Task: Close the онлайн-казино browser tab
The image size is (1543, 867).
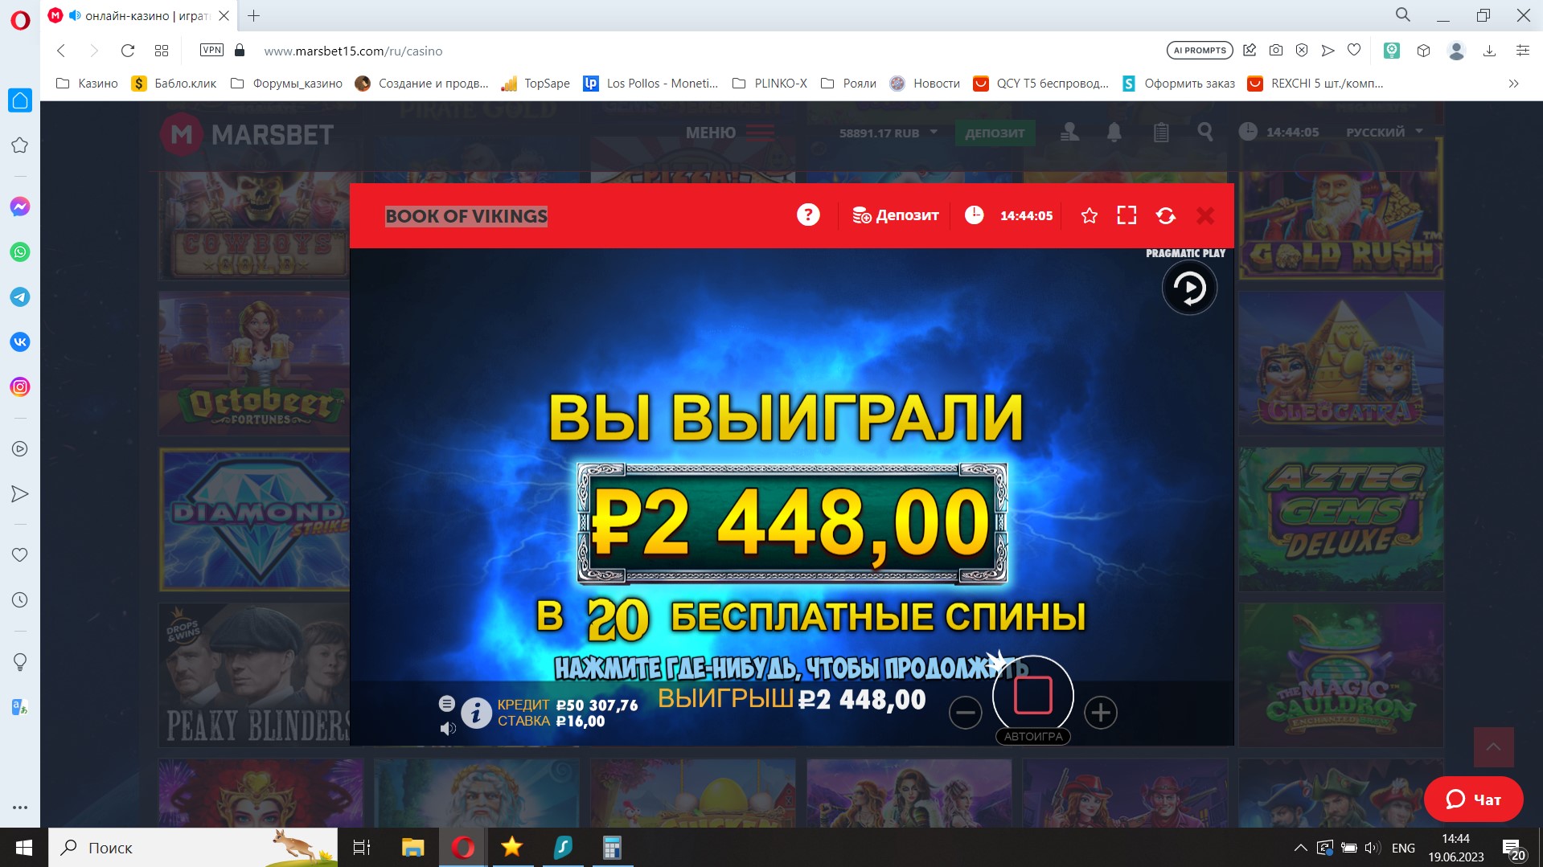Action: tap(224, 15)
